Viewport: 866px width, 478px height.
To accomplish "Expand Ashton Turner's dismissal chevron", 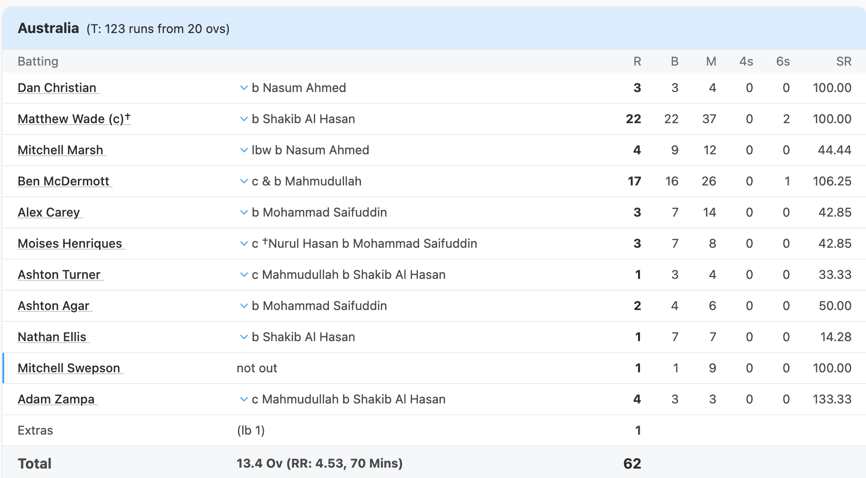I will coord(244,275).
